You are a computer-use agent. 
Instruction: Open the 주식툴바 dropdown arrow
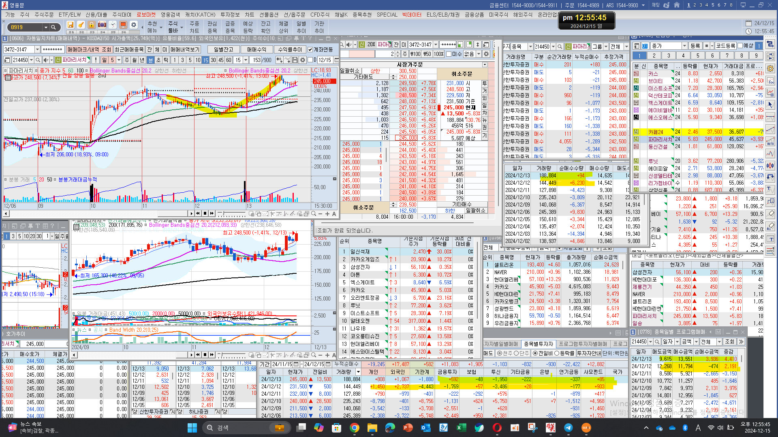point(182,28)
